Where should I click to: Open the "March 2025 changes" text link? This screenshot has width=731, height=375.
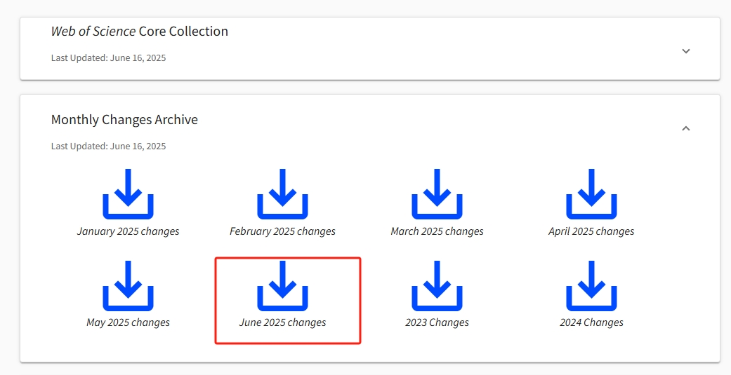click(x=437, y=231)
